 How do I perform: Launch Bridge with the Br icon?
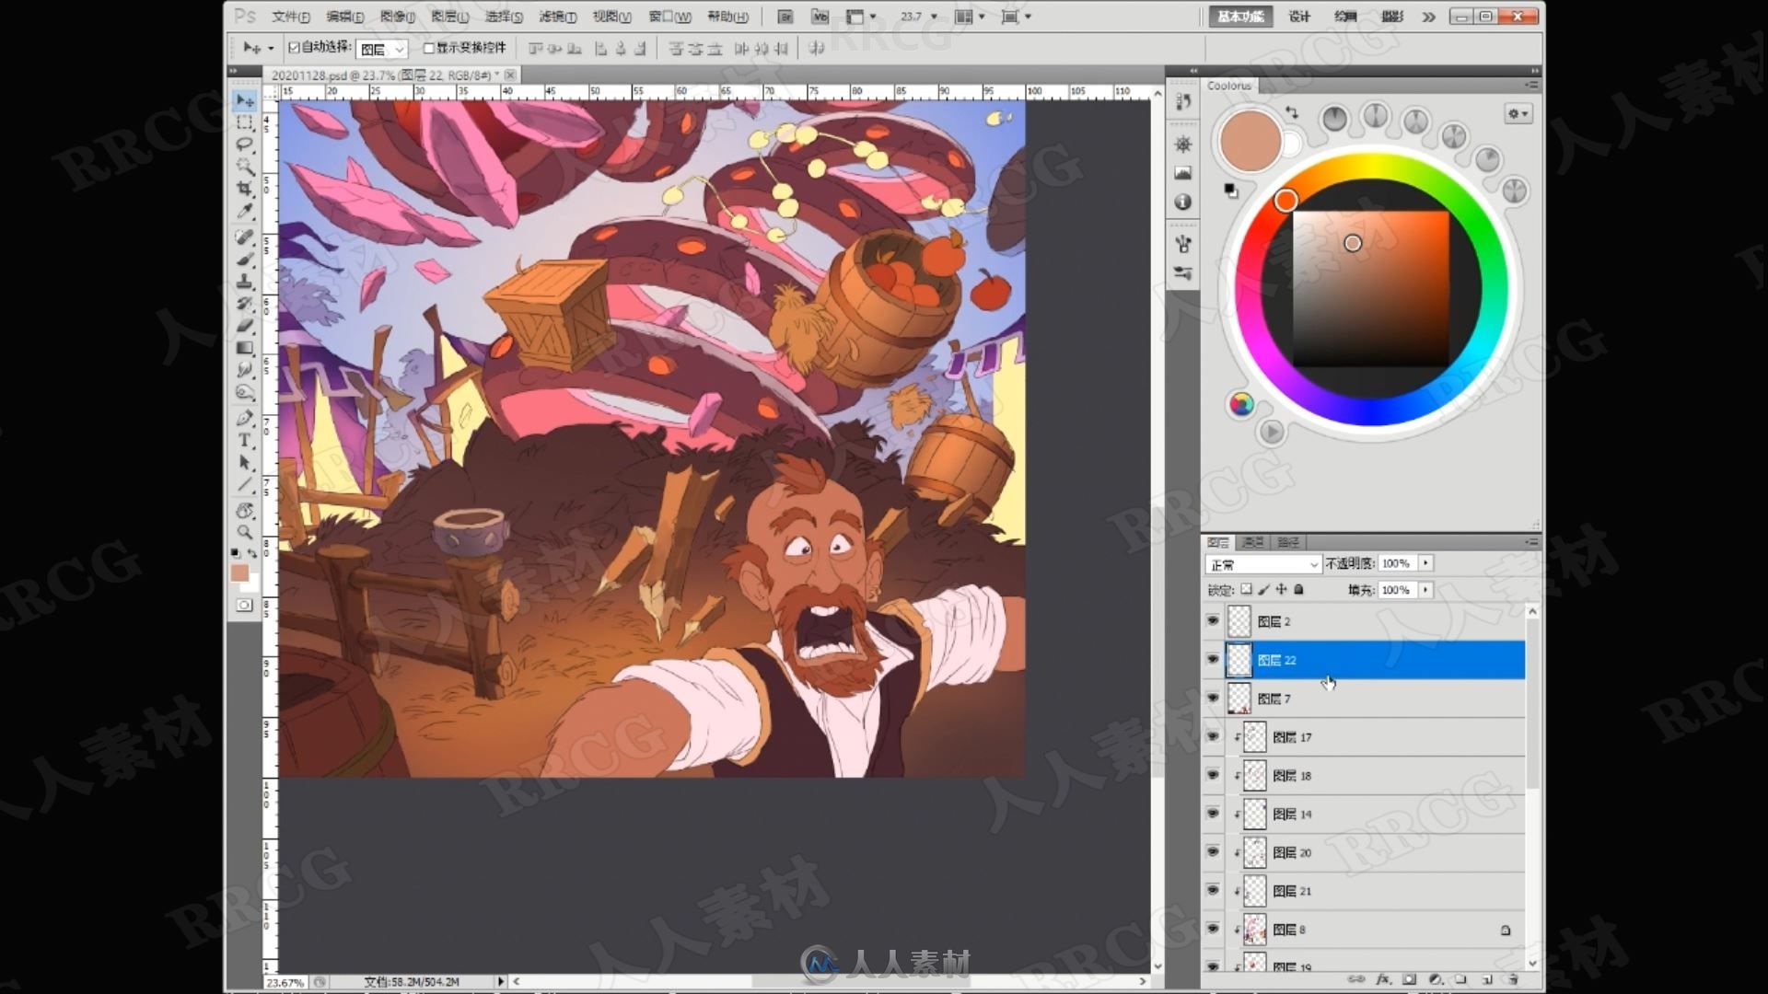tap(785, 17)
